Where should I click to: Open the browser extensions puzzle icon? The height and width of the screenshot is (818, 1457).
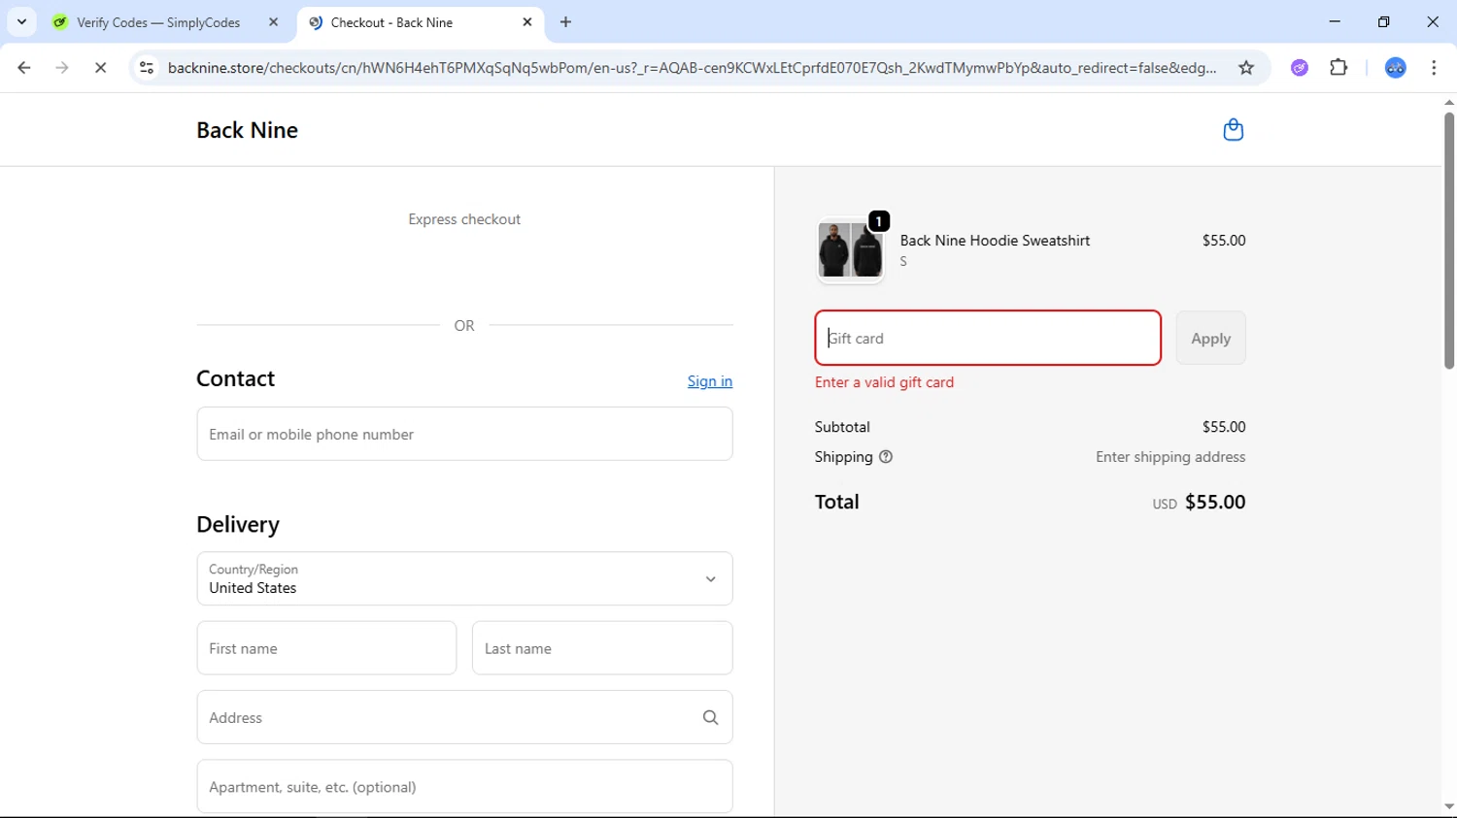1338,68
